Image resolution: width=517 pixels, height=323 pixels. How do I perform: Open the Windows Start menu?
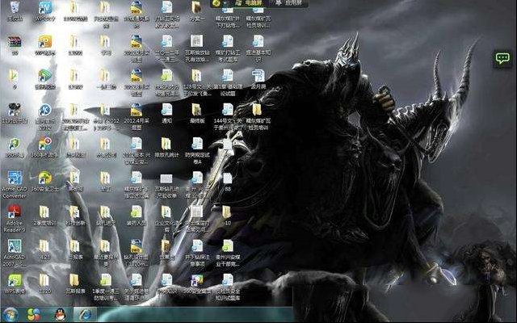11,315
